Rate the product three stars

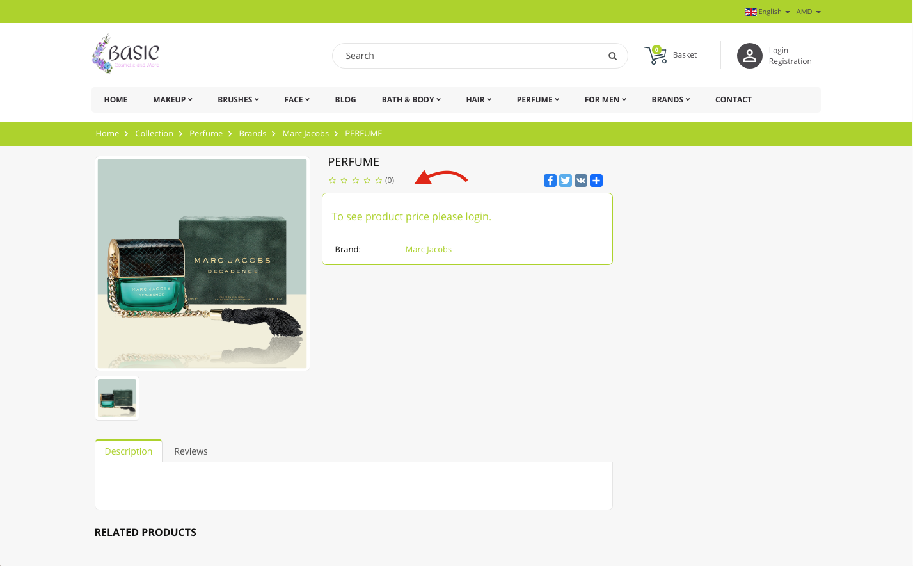tap(356, 181)
